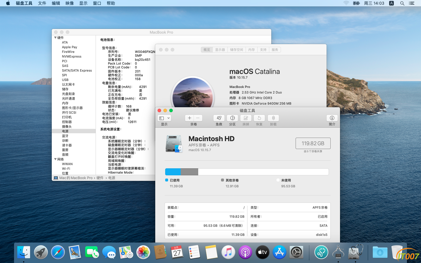Screen dimensions: 421x263
Task: Click the 119.82 GB capacity box
Action: (313, 143)
